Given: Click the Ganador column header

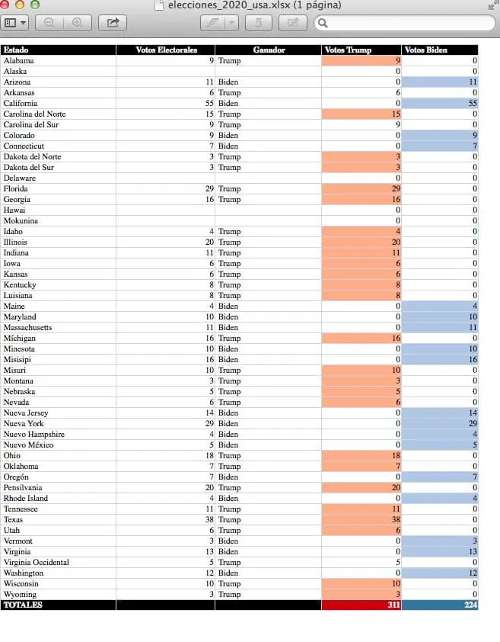Looking at the screenshot, I should (x=268, y=50).
